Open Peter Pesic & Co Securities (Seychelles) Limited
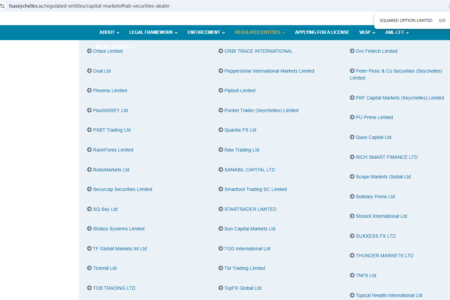The image size is (450, 300). 396,75
